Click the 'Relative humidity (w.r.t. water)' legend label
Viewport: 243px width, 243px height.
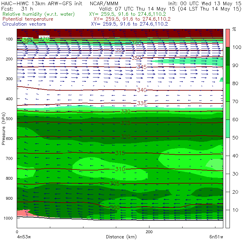point(39,14)
